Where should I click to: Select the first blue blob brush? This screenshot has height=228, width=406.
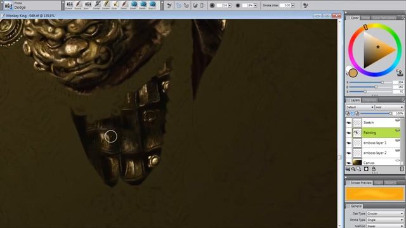pyautogui.click(x=134, y=5)
